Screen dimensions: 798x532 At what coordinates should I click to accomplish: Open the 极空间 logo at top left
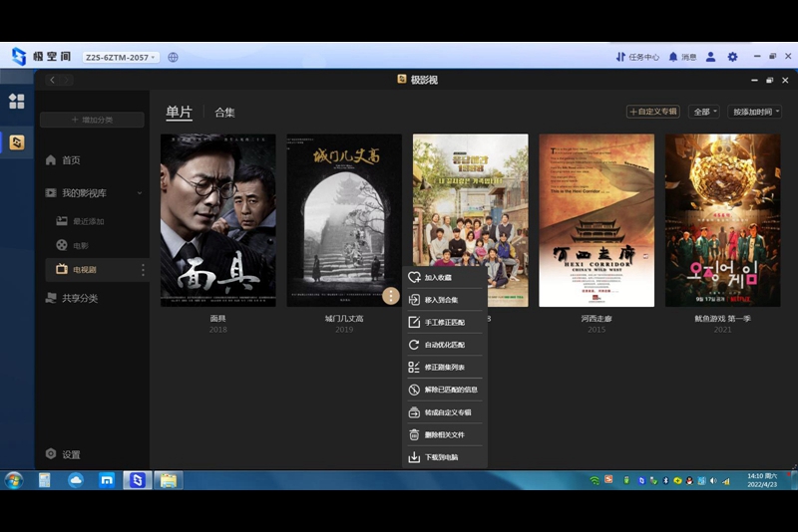click(41, 57)
